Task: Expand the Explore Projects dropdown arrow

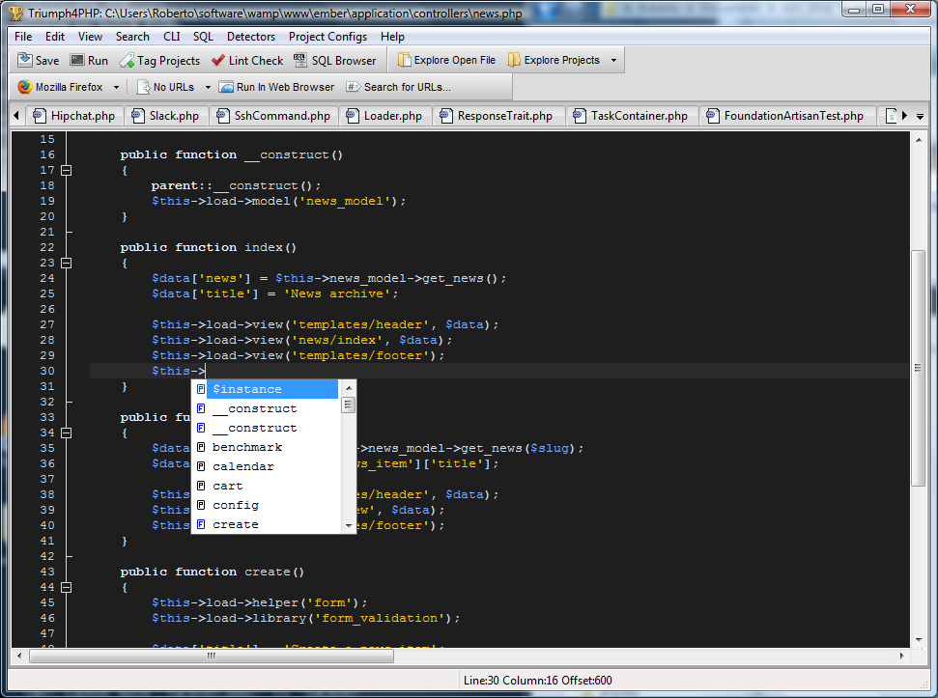Action: click(613, 61)
